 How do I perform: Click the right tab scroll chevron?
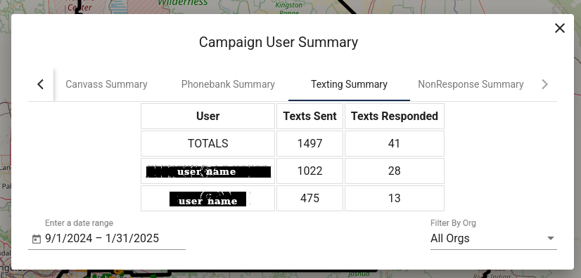(x=544, y=84)
